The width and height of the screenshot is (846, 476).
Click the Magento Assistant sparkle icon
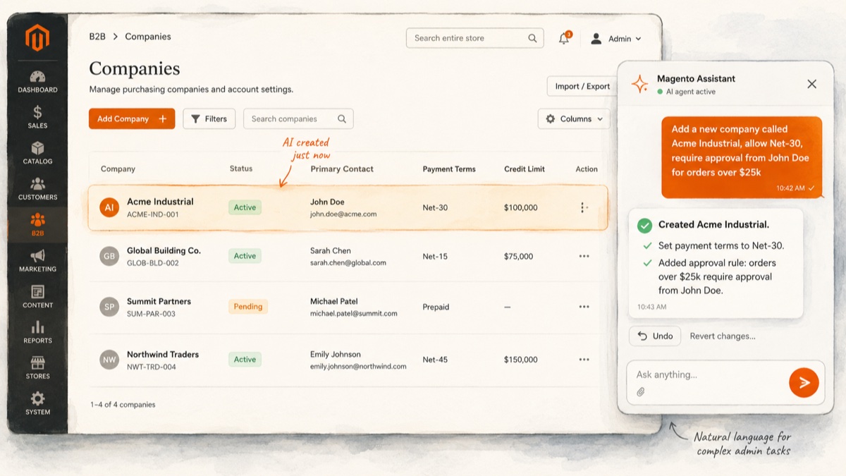[x=639, y=85]
